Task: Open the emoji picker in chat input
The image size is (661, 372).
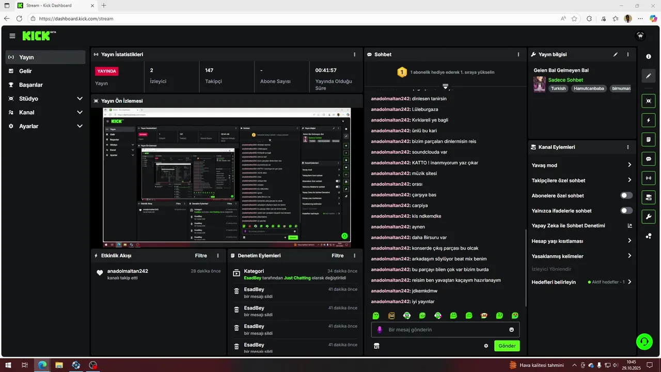Action: tap(512, 330)
